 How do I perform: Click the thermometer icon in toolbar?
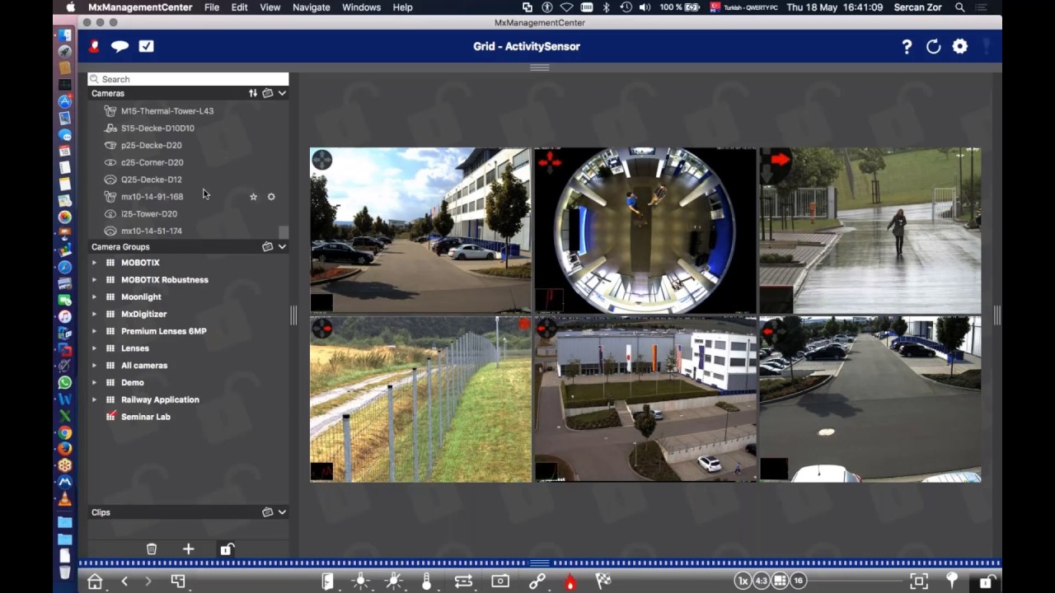click(x=426, y=581)
